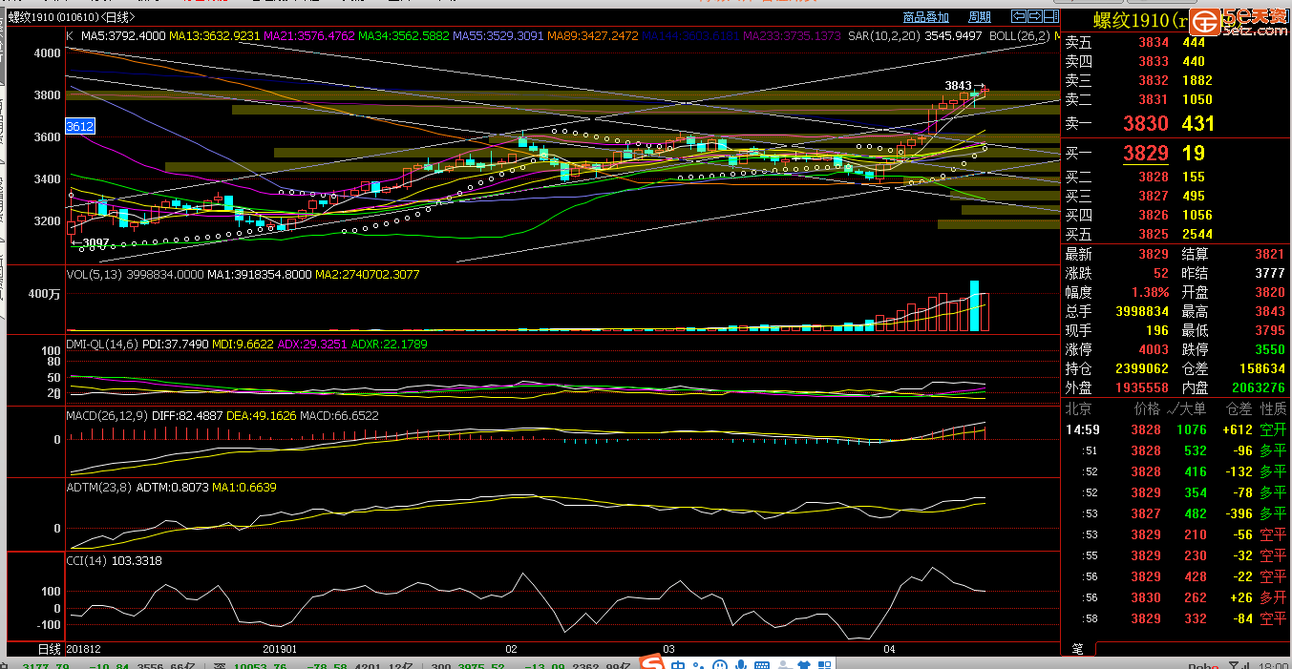Image resolution: width=1292 pixels, height=669 pixels.
Task: Click the 仓差 value 158634
Action: click(1261, 368)
